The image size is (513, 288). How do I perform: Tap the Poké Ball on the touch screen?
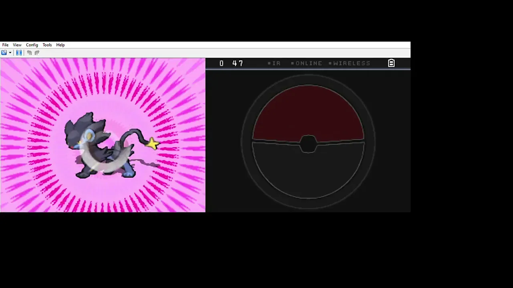click(308, 142)
